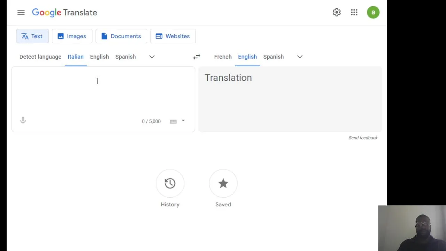This screenshot has height=251, width=446.
Task: Expand more source languages chevron
Action: (152, 57)
